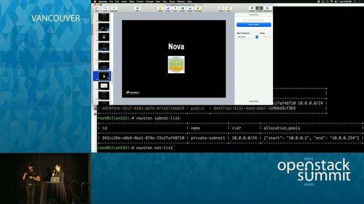The image size is (364, 204).
Task: Click the menu bar clock
Action: click(346, 1)
